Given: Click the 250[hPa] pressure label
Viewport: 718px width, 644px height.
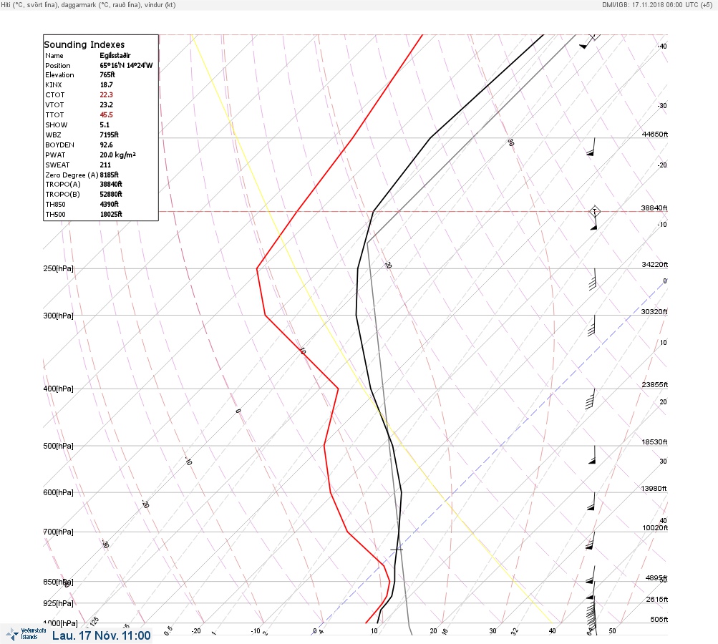Looking at the screenshot, I should pyautogui.click(x=58, y=268).
